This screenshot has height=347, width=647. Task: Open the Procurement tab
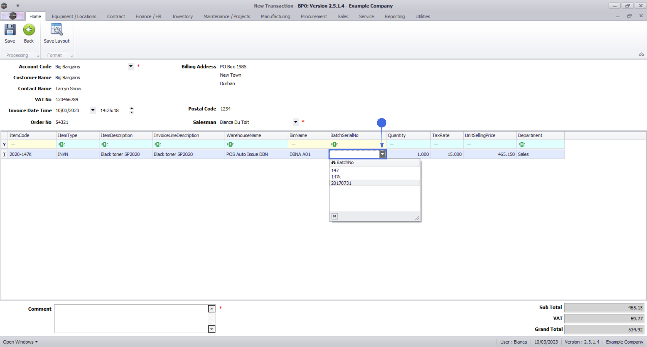click(x=314, y=16)
